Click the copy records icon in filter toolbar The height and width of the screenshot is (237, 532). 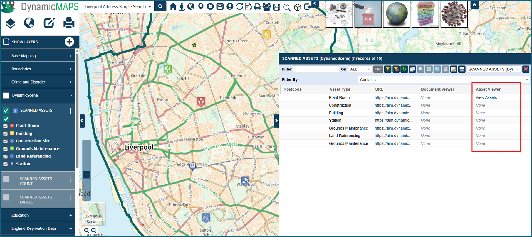click(412, 69)
